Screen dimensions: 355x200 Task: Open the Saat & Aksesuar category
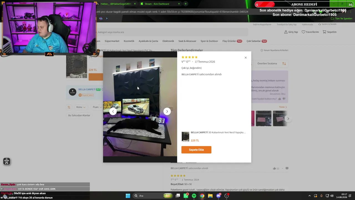tap(187, 41)
